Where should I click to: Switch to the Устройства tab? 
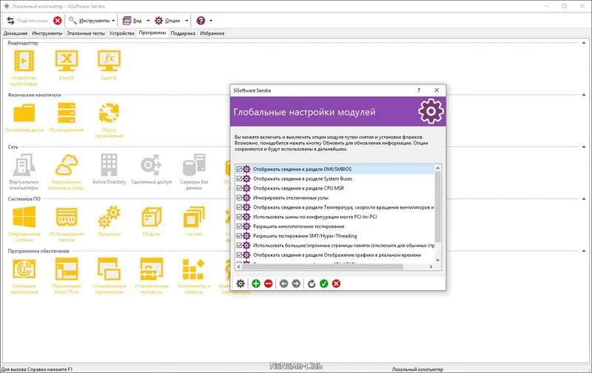click(121, 33)
